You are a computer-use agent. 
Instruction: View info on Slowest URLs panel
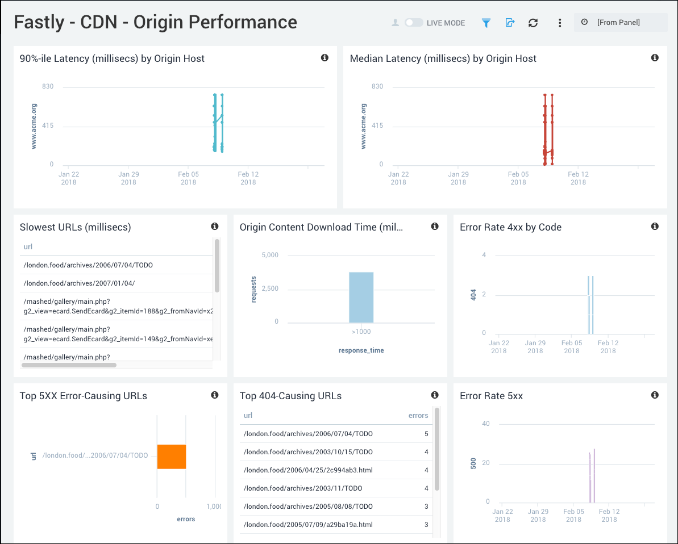tap(215, 225)
